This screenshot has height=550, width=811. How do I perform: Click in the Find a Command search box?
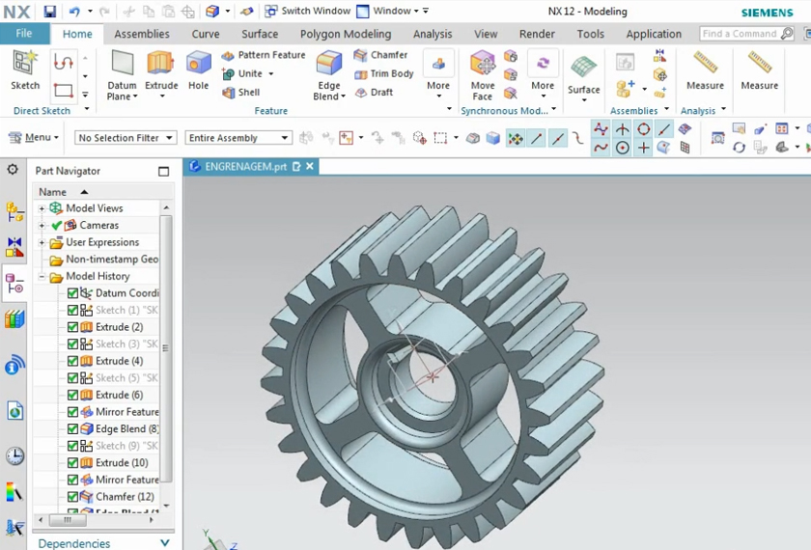(x=741, y=34)
